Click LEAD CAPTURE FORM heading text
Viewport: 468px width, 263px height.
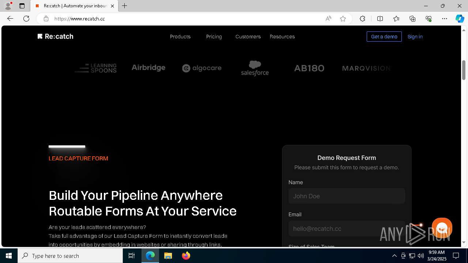point(78,159)
